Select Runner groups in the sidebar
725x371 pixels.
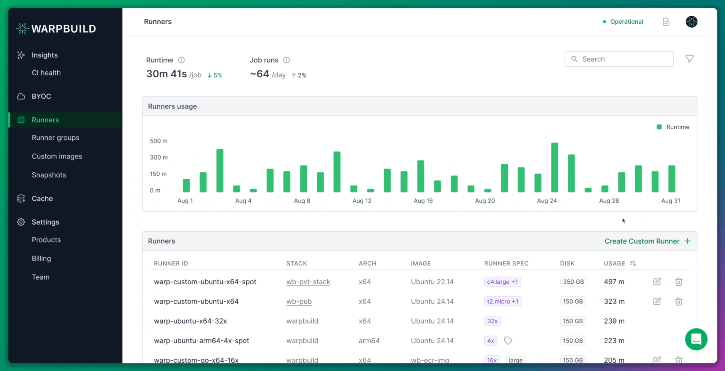[55, 137]
